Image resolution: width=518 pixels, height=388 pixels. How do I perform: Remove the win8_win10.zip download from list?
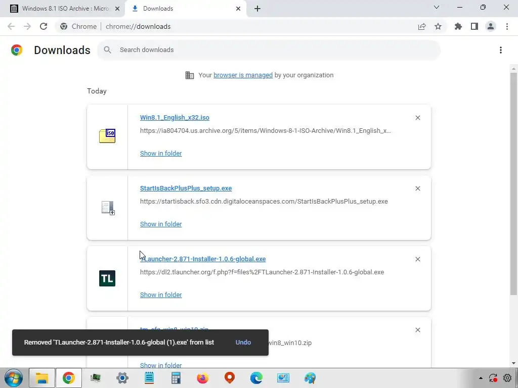417,330
